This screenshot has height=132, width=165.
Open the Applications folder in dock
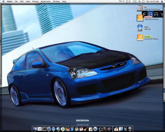point(121,129)
